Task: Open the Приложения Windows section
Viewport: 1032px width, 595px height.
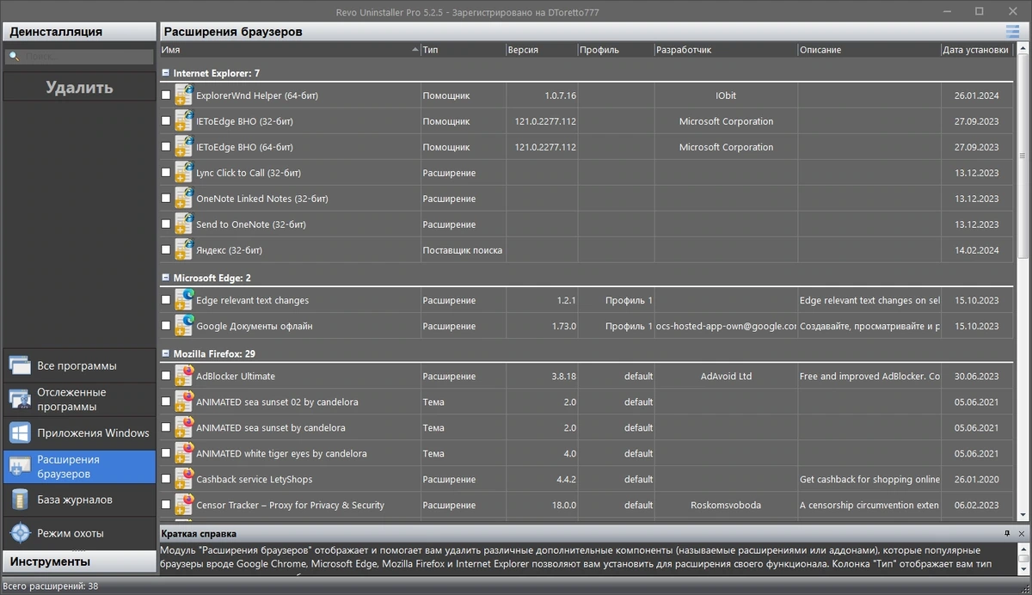Action: tap(79, 432)
